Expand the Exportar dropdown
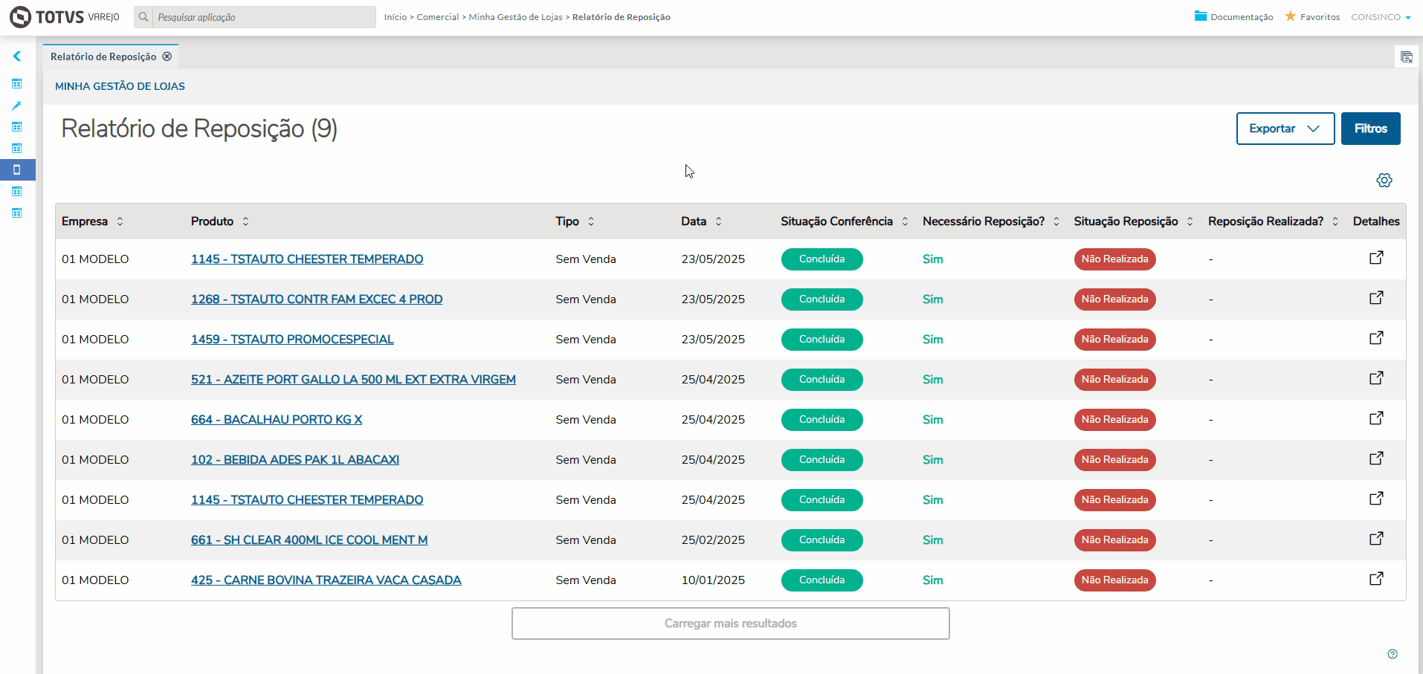The width and height of the screenshot is (1423, 674). click(x=1285, y=129)
